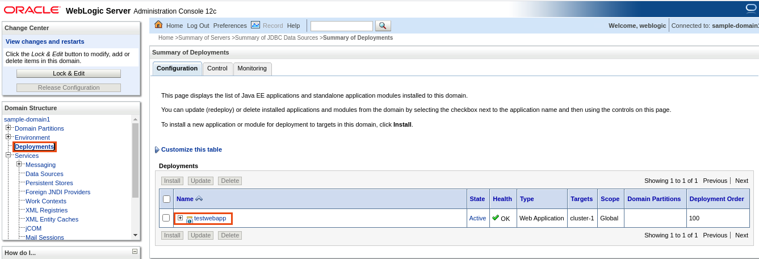Expand the Domain Partitions tree node

point(9,128)
